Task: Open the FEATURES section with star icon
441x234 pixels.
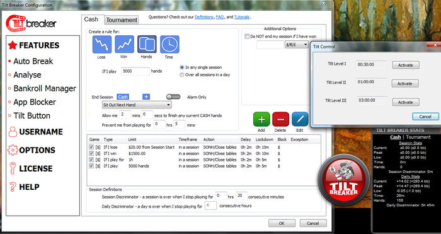Action: (34, 45)
